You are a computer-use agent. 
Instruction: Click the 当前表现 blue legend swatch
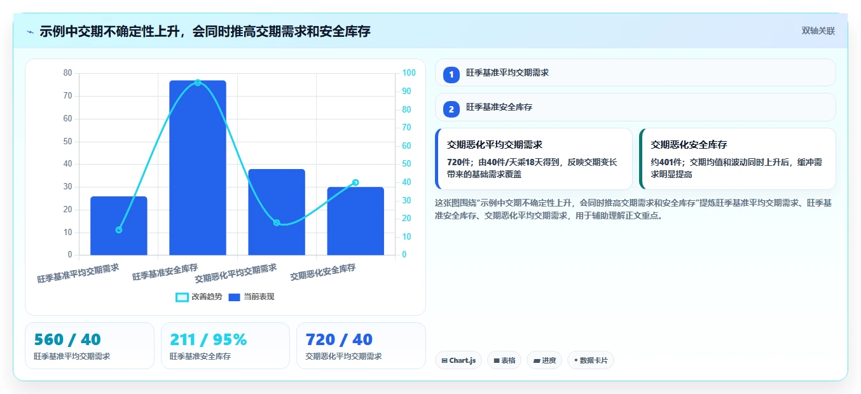pos(234,297)
